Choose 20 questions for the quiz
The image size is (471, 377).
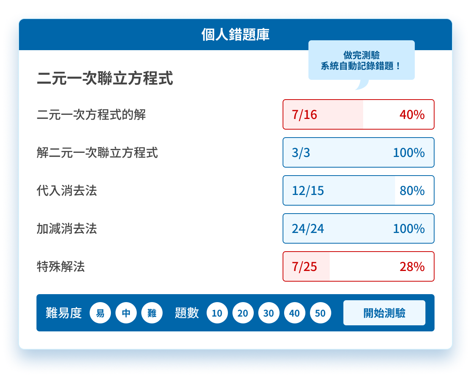[243, 313]
